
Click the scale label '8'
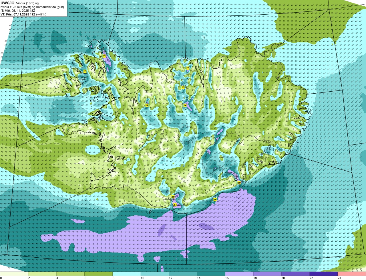point(113,278)
